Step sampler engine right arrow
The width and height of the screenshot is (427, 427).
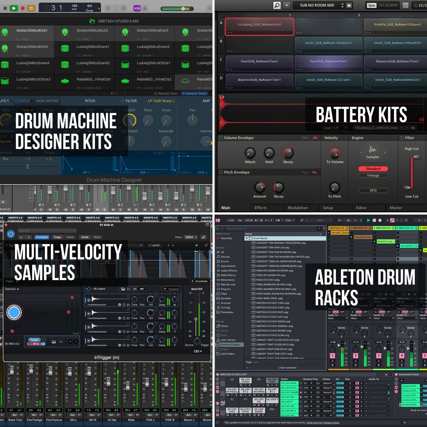pyautogui.click(x=384, y=152)
